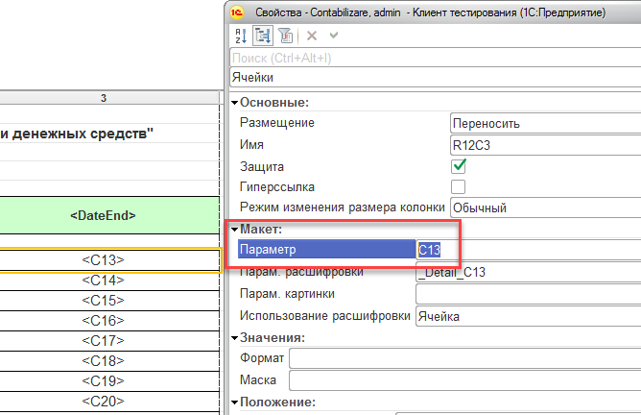Click the Формат input field
Viewport: 641px width, 415px height.
464,358
